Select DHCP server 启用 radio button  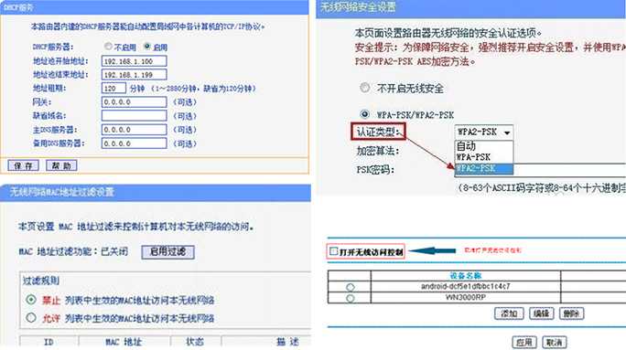pos(147,47)
